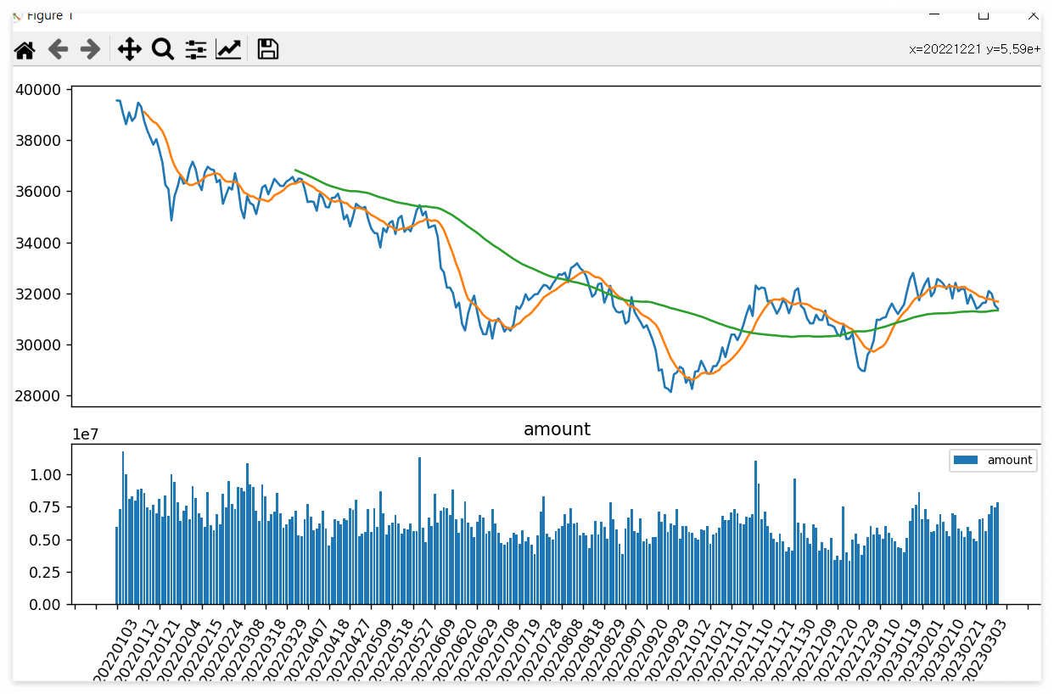Click the 40000 y-axis label on the price chart

click(x=38, y=90)
